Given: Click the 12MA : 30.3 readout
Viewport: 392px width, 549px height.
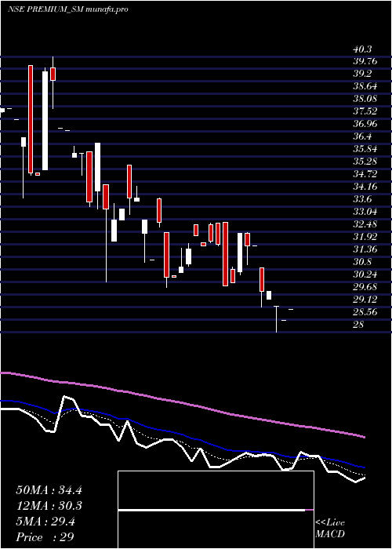Looking at the screenshot, I should (49, 507).
